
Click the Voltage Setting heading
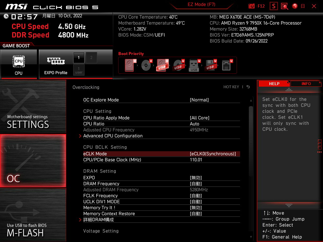pyautogui.click(x=101, y=231)
